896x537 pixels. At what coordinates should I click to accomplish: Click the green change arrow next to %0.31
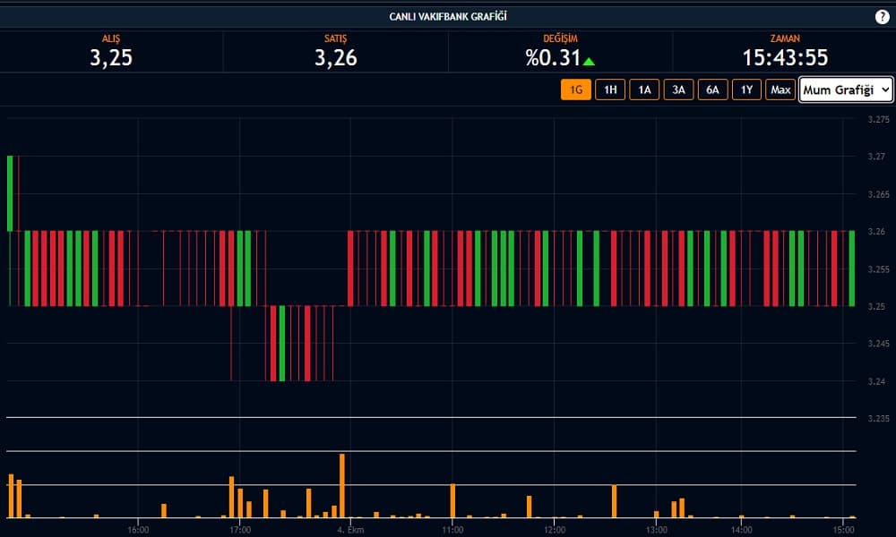pos(589,61)
